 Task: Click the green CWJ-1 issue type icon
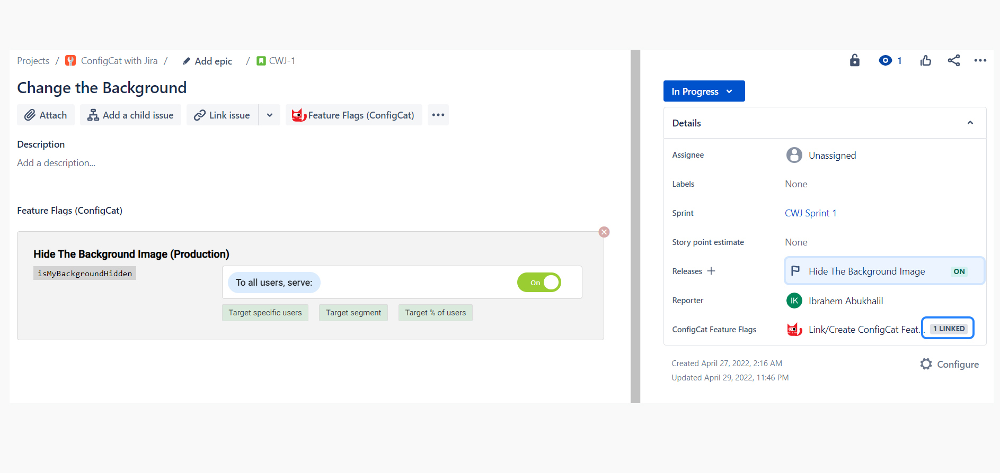pyautogui.click(x=261, y=61)
